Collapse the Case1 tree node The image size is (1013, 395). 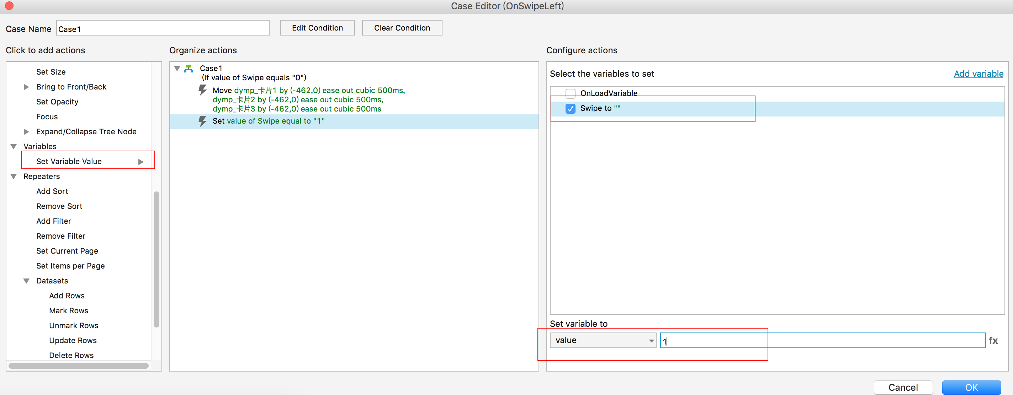[x=177, y=69]
